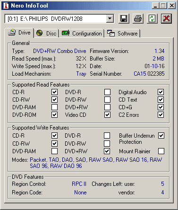Click the Tray load mechanism value

pyautogui.click(x=81, y=74)
